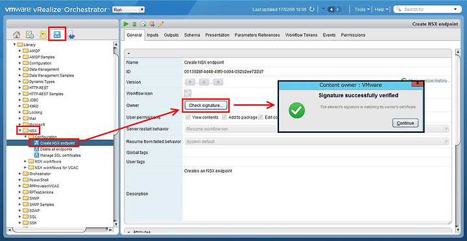
Task: Click the back navigation arrow
Action: point(331,10)
